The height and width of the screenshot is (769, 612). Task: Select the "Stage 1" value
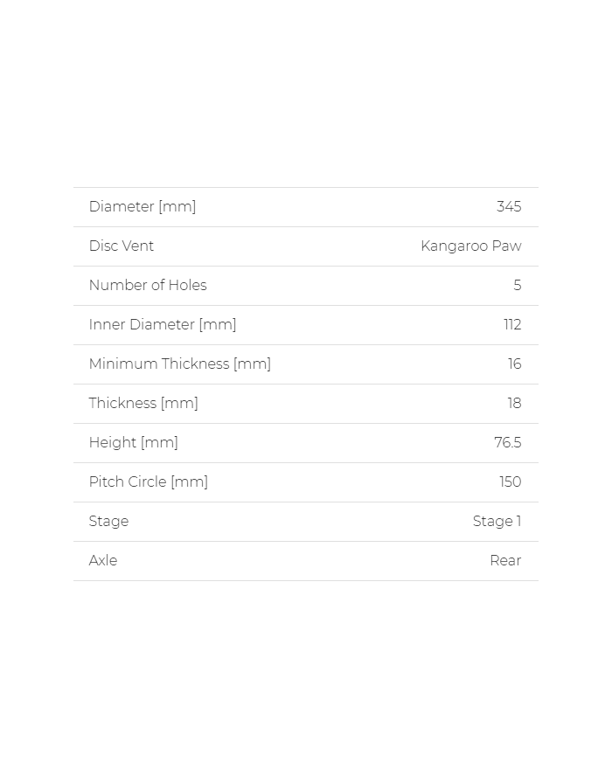click(497, 522)
